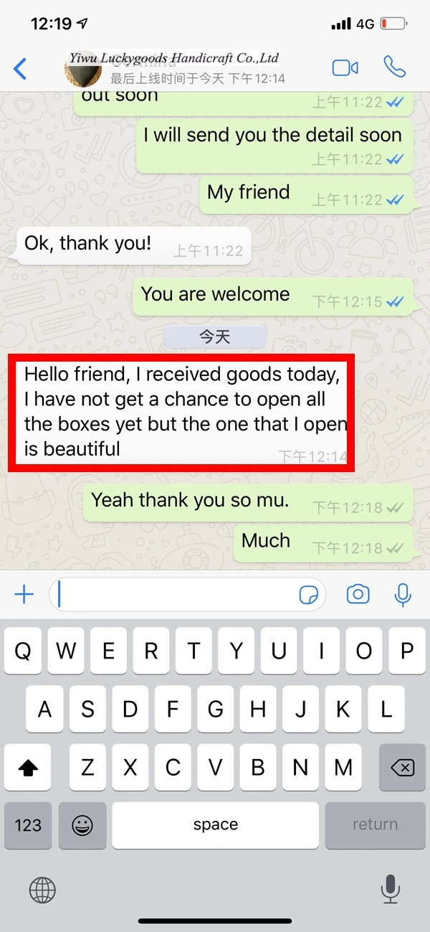Tap the backspace delete key
Viewport: 430px width, 932px height.
tap(402, 768)
